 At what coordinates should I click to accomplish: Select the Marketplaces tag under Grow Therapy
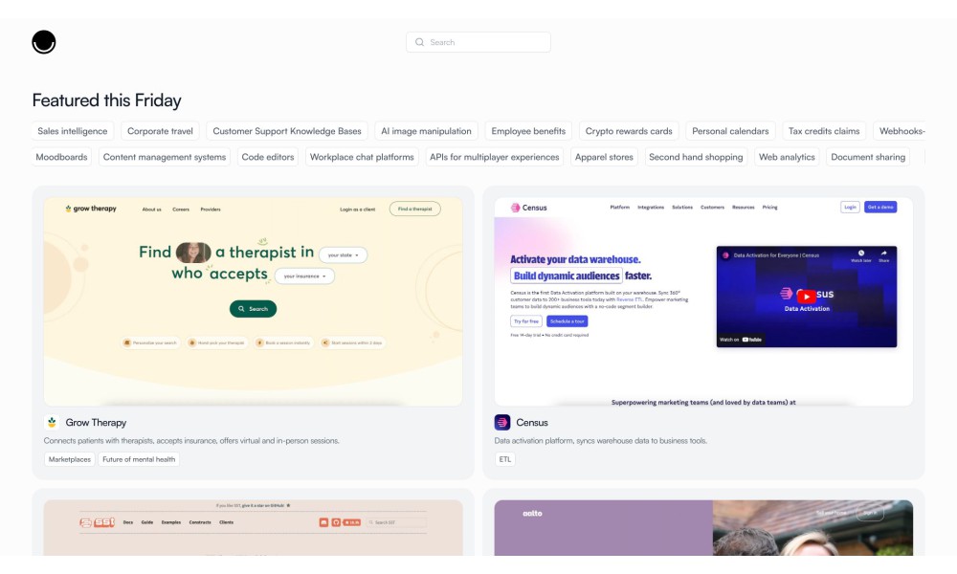(x=70, y=459)
